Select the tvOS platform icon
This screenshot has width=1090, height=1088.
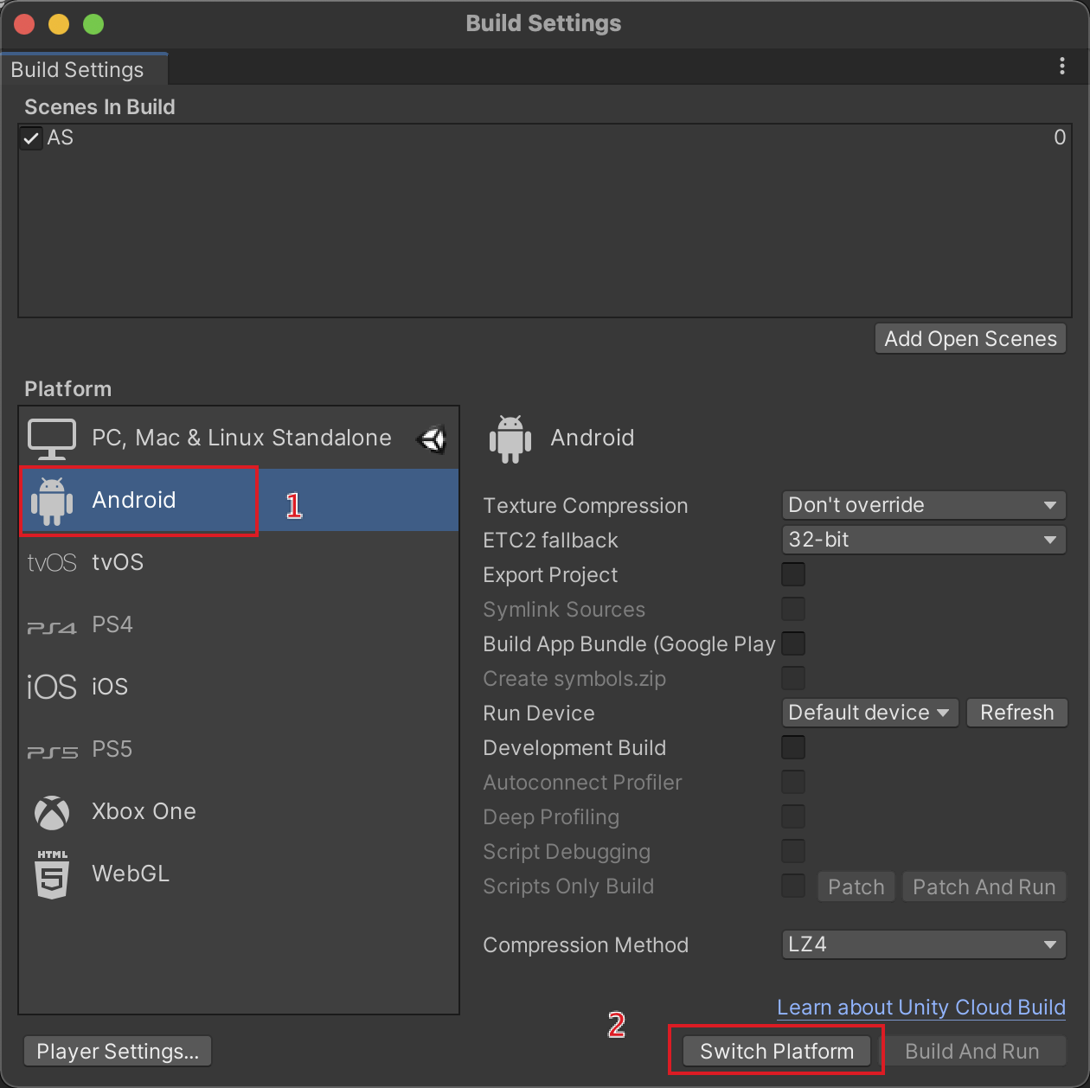pos(52,563)
